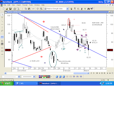Viewport: 114px width, 114px height.
Task: Go to previous security left arrow
Action: [107, 73]
